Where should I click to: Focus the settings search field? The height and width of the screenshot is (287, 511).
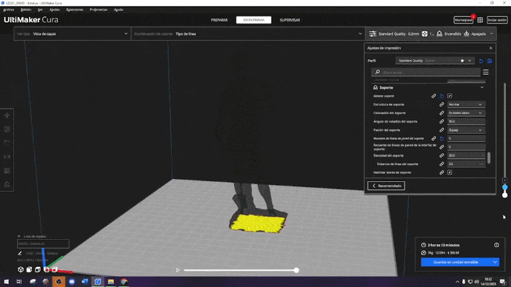coord(426,72)
